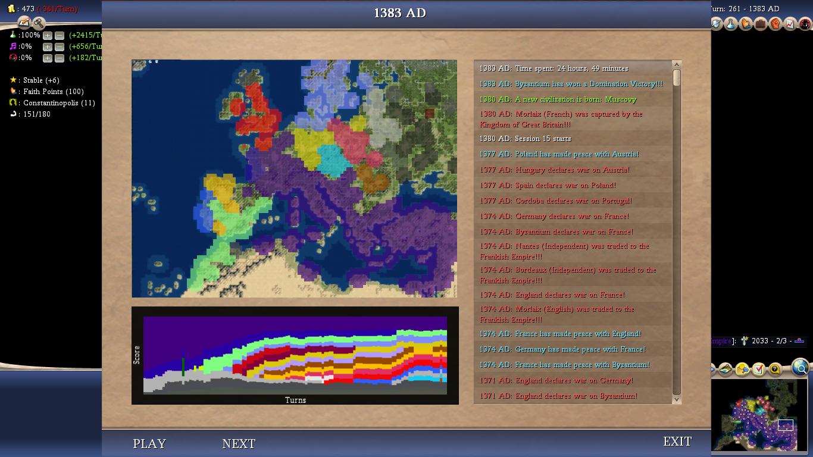Click the event log scrollbar down arrow
813x457 pixels.
pyautogui.click(x=677, y=400)
